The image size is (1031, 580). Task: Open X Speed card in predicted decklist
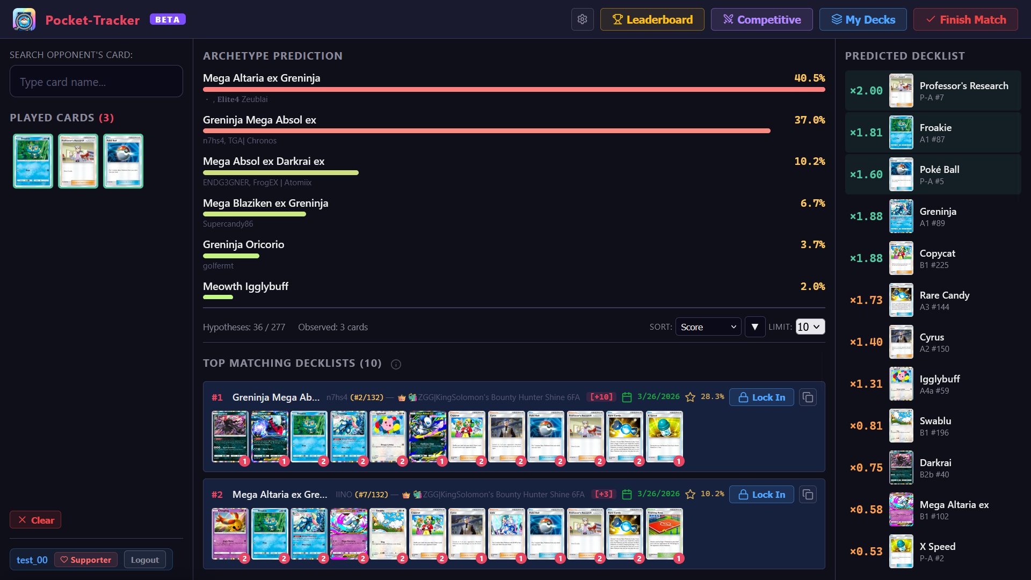click(x=933, y=552)
